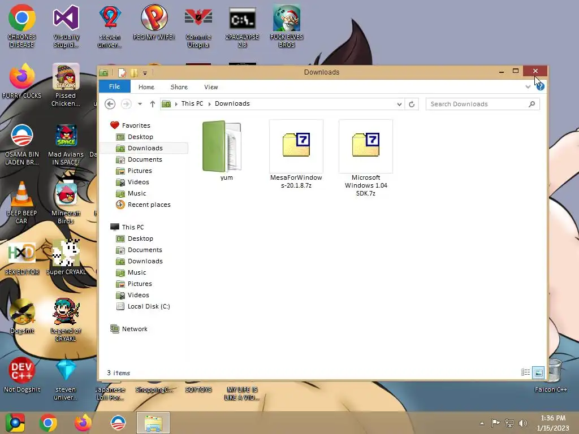Image resolution: width=579 pixels, height=434 pixels.
Task: Open the address bar history dropdown
Action: coord(399,104)
